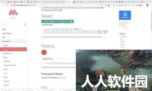Open the Chrome three-dot menu
The image size is (152, 91).
tap(150, 5)
